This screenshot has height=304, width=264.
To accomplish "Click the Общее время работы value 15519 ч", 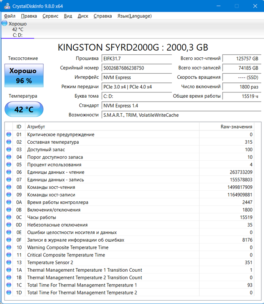I will (242, 96).
